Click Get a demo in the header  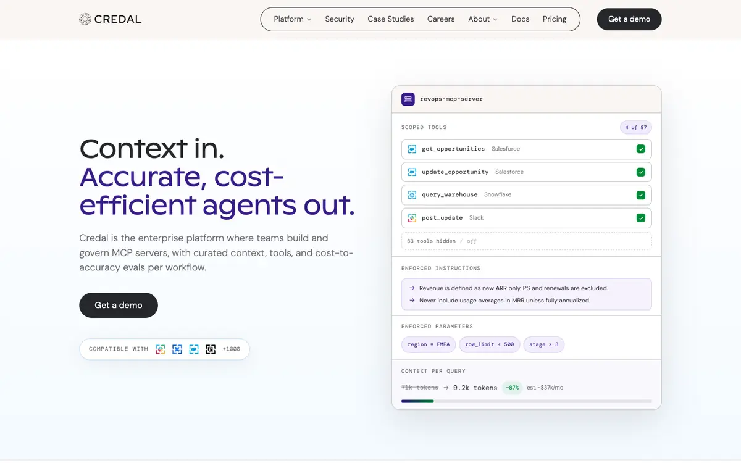(x=629, y=19)
